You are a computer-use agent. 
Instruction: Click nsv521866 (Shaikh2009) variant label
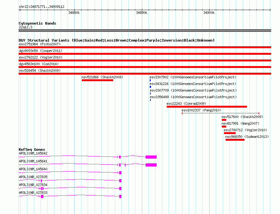tap(102, 77)
